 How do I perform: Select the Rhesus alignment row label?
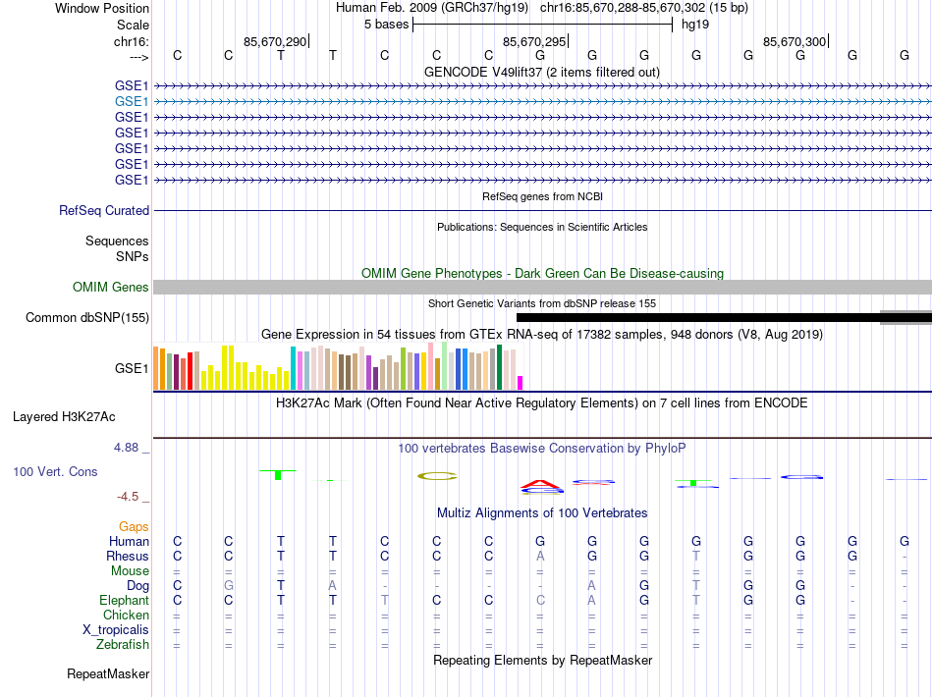128,556
